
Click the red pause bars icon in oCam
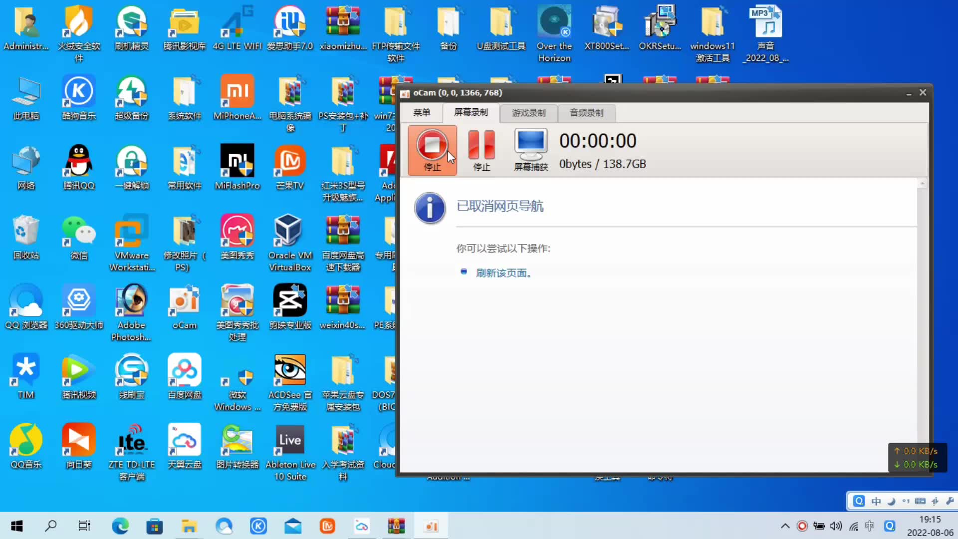[481, 145]
